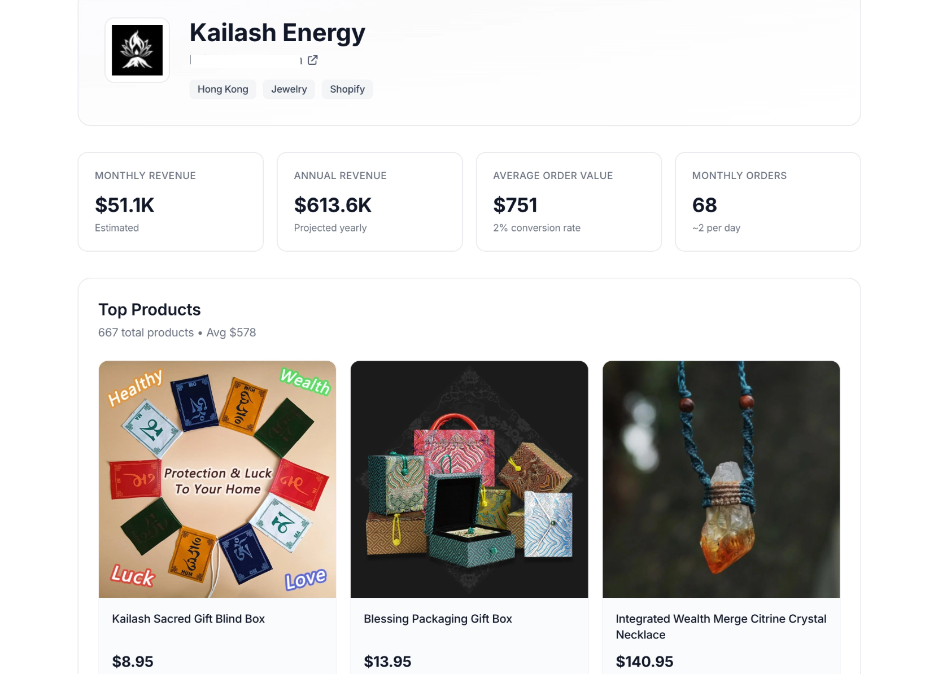Click the Average Order Value card
Viewport: 951px width, 674px height.
coord(569,202)
